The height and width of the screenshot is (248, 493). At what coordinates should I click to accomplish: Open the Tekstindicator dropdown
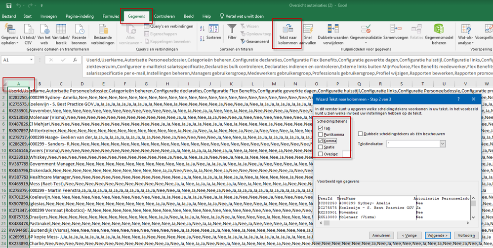coord(442,143)
